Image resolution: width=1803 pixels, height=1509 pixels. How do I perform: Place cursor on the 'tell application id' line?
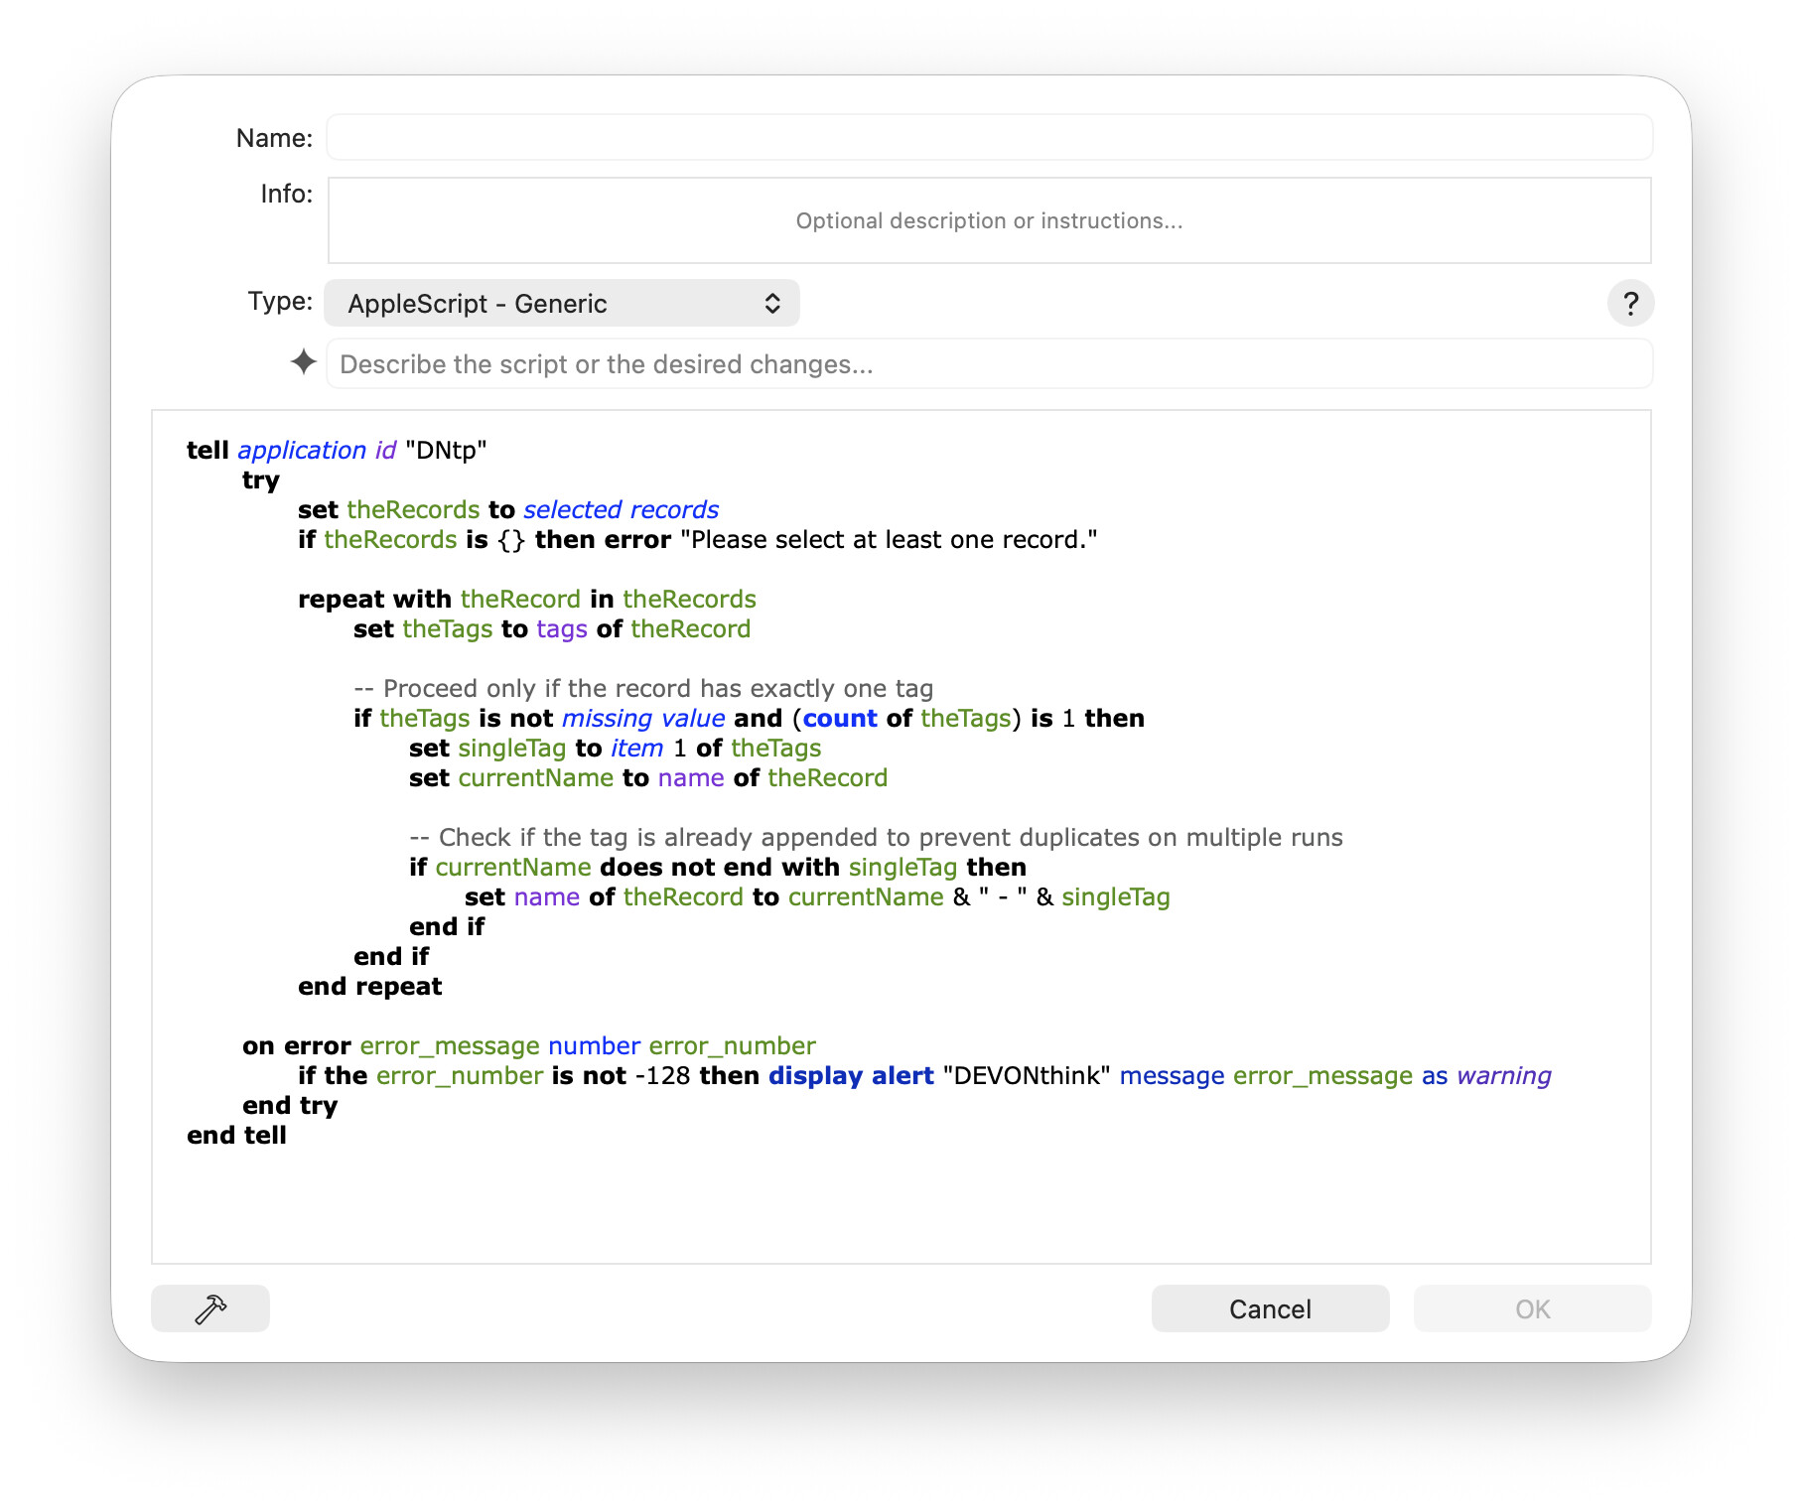[x=336, y=451]
